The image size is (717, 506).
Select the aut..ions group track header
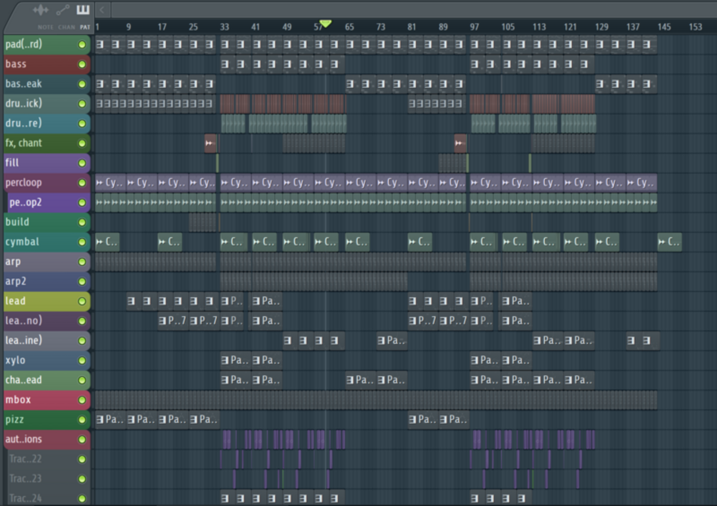(x=39, y=439)
